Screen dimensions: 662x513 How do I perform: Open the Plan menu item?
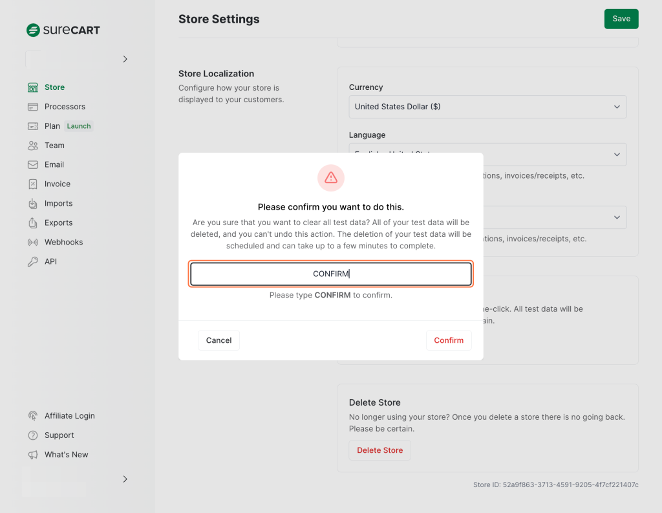[52, 126]
